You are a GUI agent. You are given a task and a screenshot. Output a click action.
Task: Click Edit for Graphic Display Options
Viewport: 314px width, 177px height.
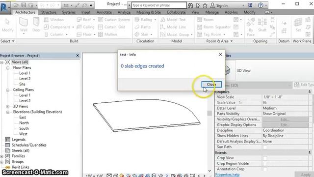(x=285, y=125)
